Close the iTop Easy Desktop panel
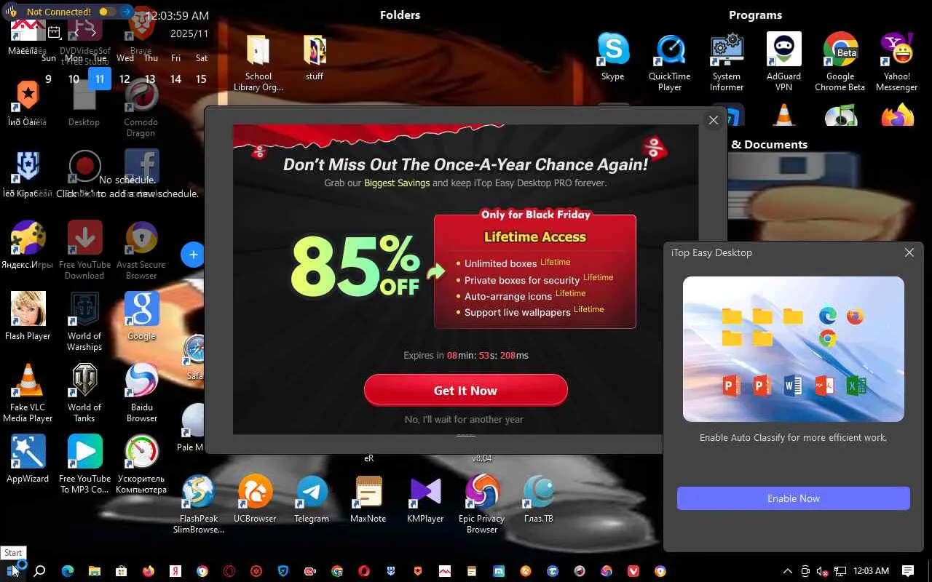Viewport: 932px width, 582px height. tap(909, 252)
